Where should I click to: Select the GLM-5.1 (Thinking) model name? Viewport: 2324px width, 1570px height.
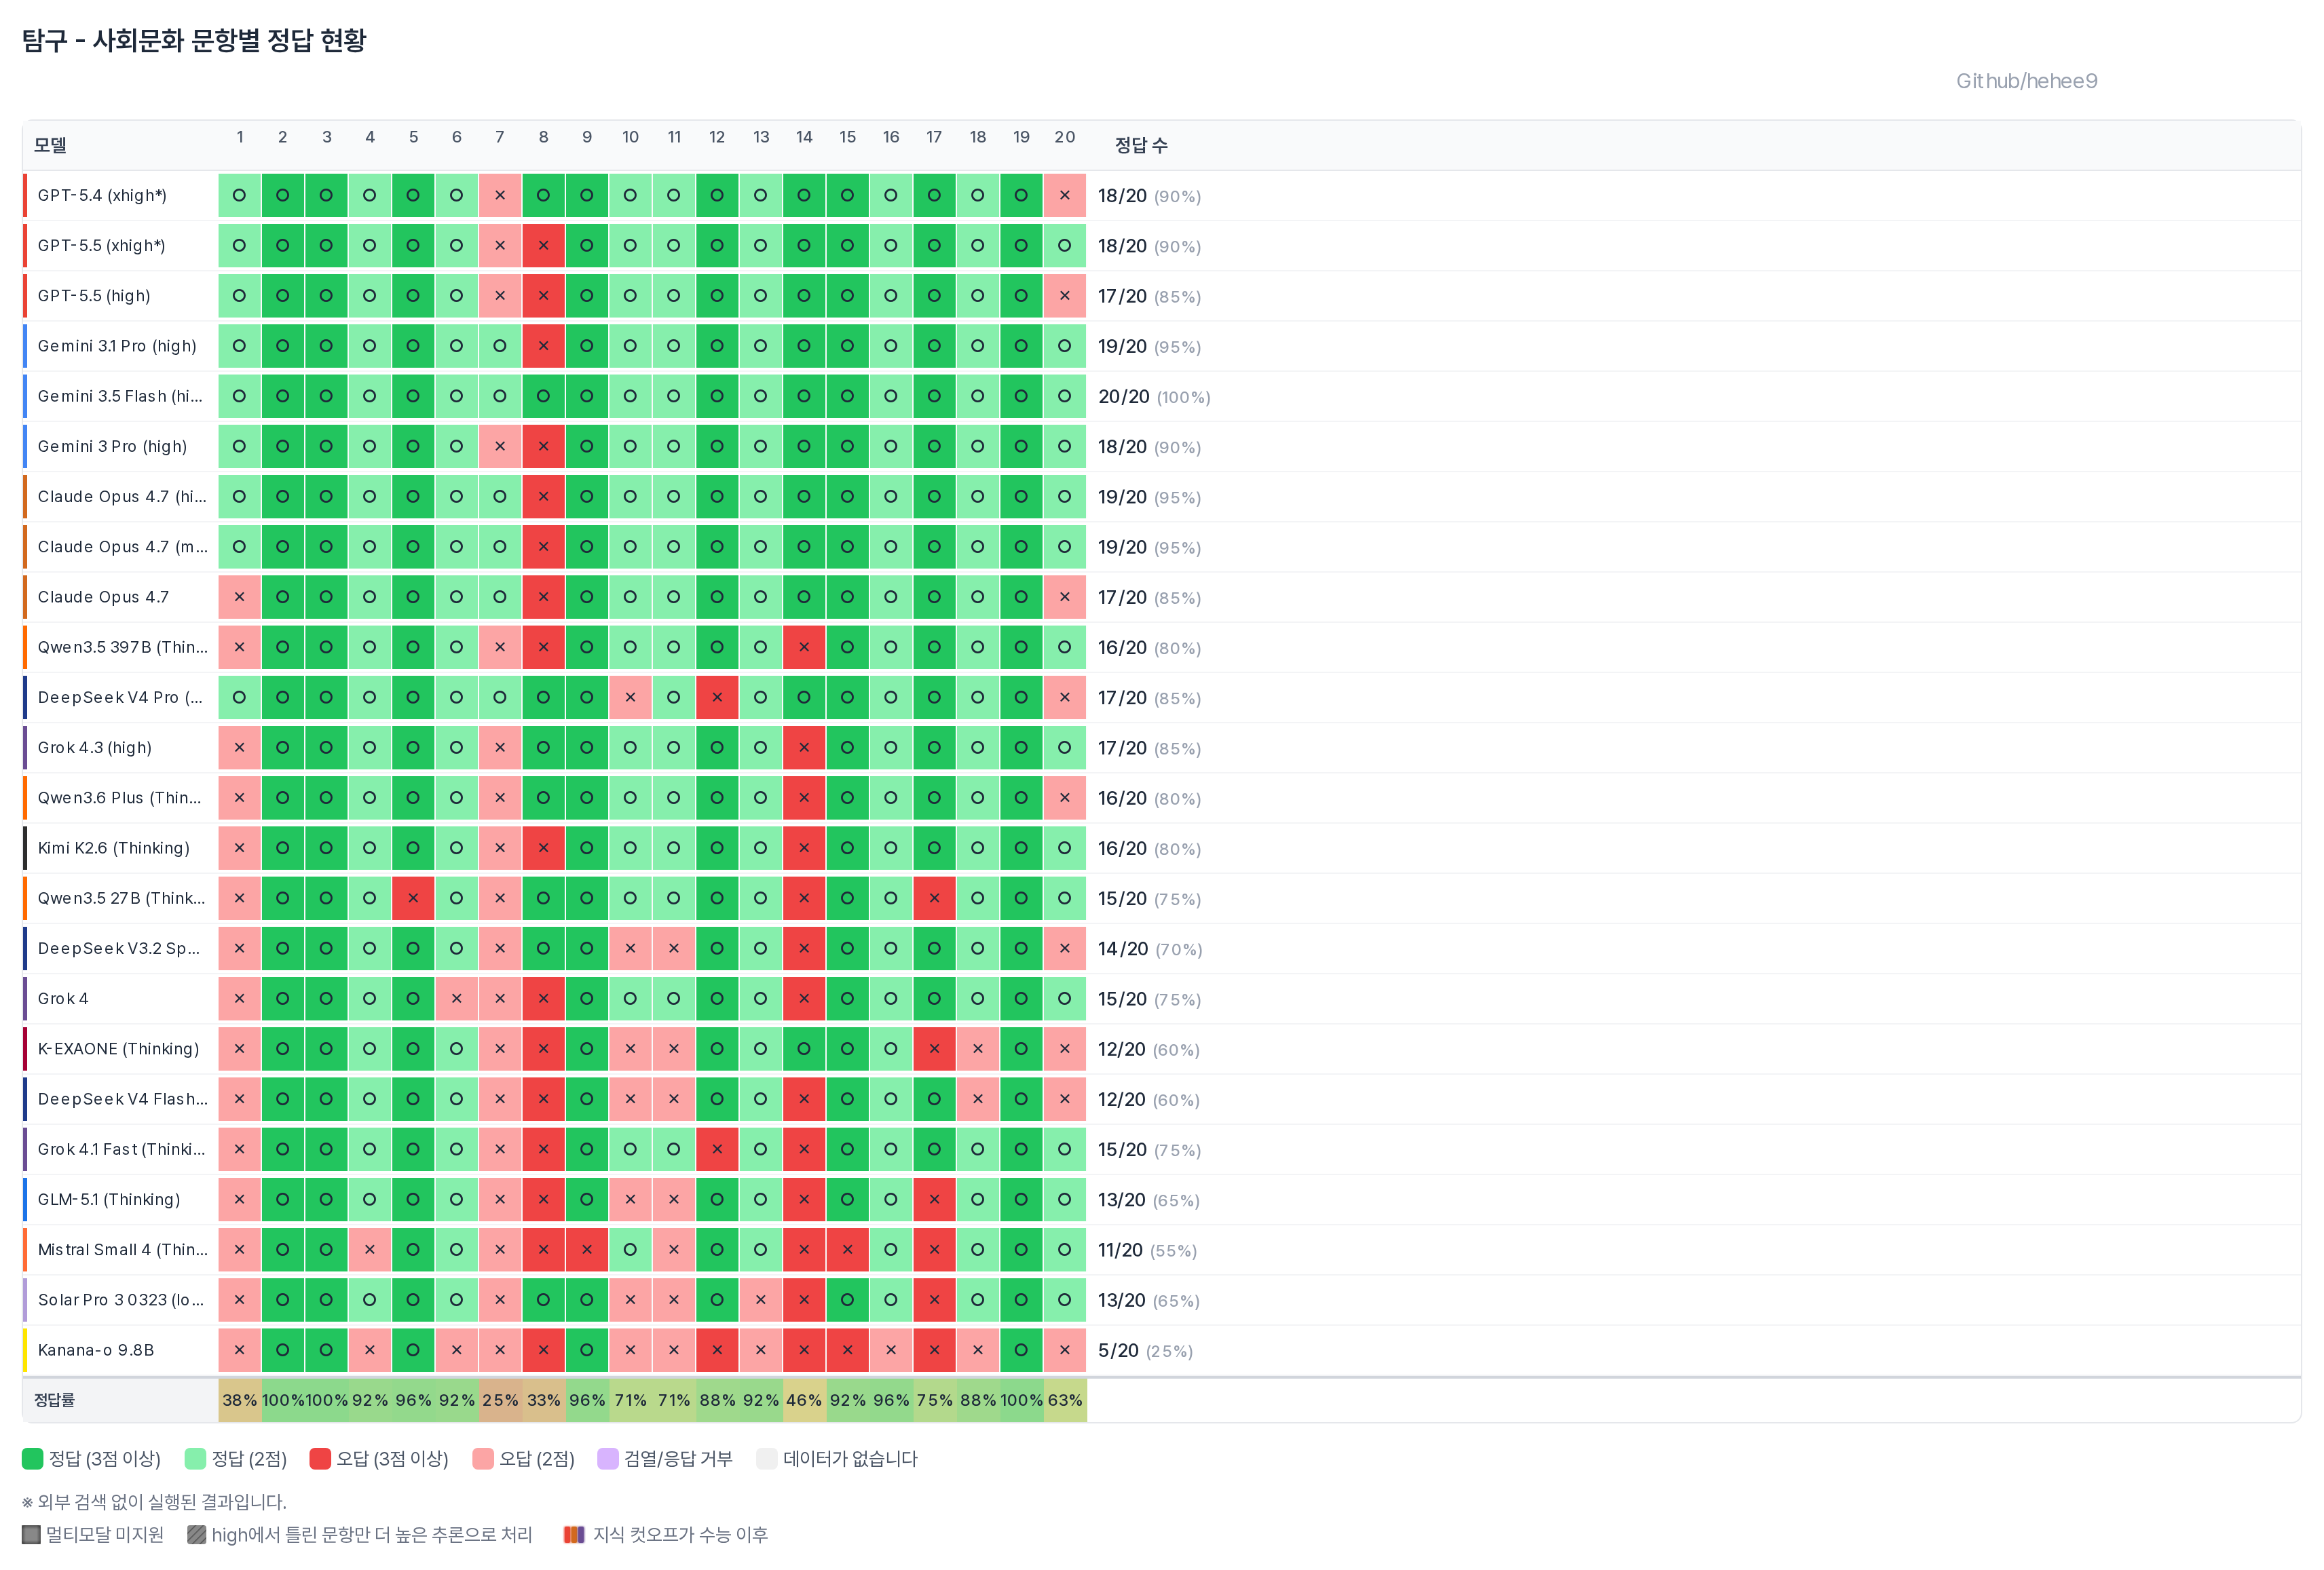pyautogui.click(x=109, y=1200)
